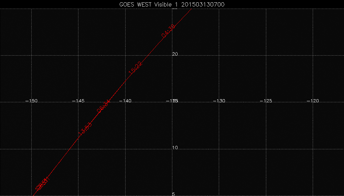Select the latitude 20 axis label
344x196 pixels.
click(x=175, y=54)
